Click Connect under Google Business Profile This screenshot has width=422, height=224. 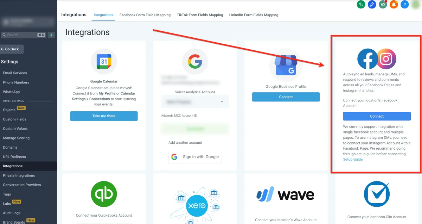point(286,97)
